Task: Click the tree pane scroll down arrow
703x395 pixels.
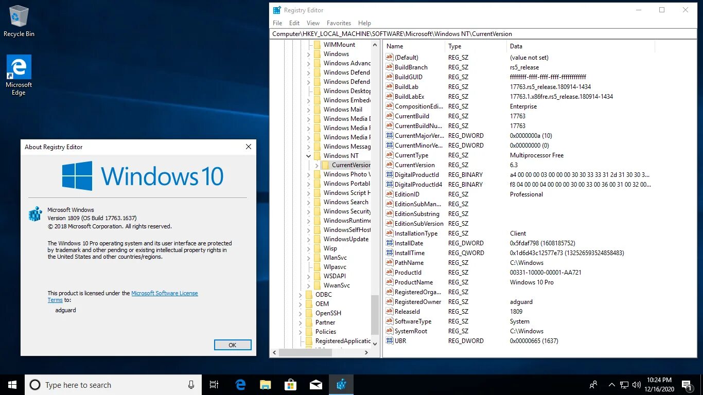Action: tap(375, 343)
